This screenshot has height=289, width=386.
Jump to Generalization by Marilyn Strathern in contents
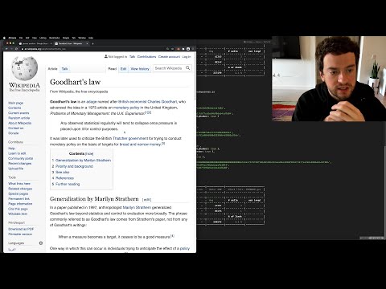(x=83, y=161)
